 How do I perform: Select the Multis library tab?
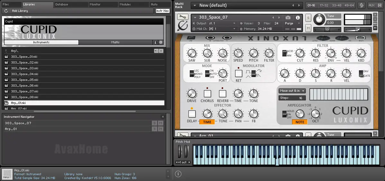click(115, 42)
